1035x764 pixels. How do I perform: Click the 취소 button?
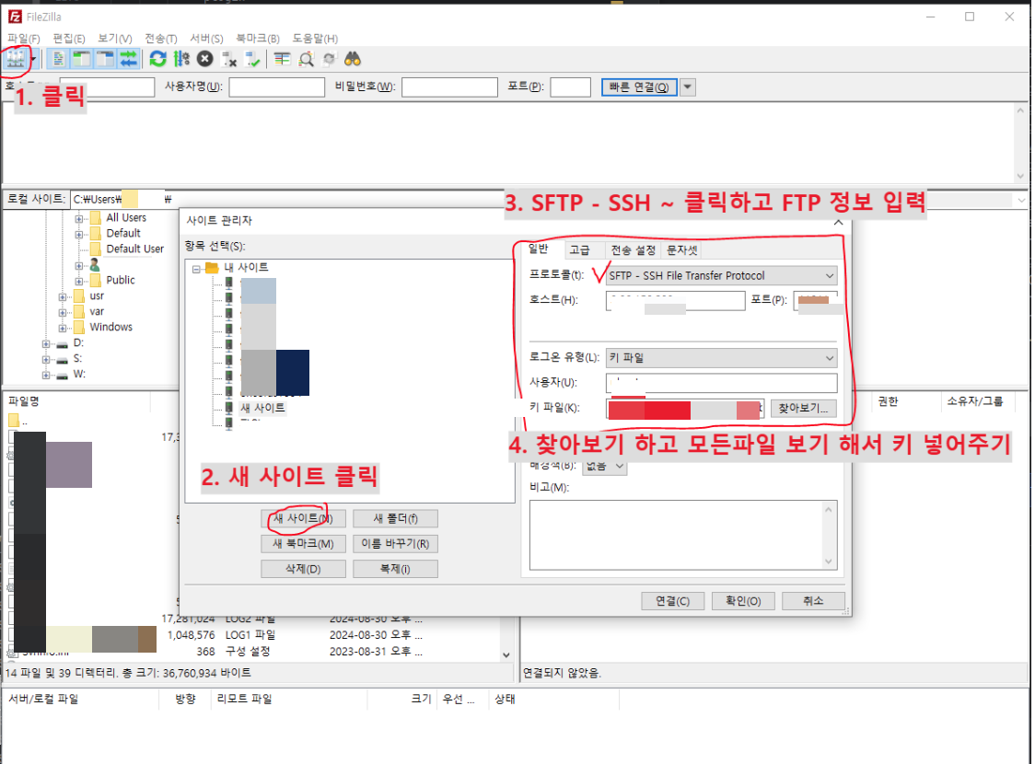(813, 601)
